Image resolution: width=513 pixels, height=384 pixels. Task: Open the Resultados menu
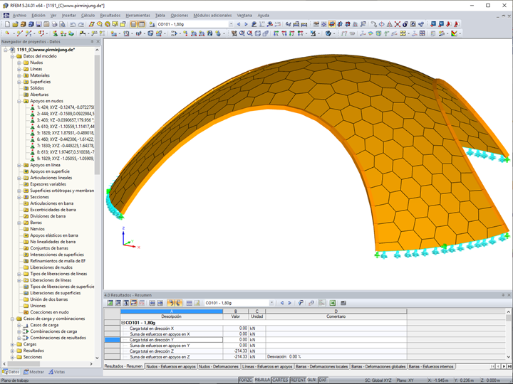pos(110,16)
